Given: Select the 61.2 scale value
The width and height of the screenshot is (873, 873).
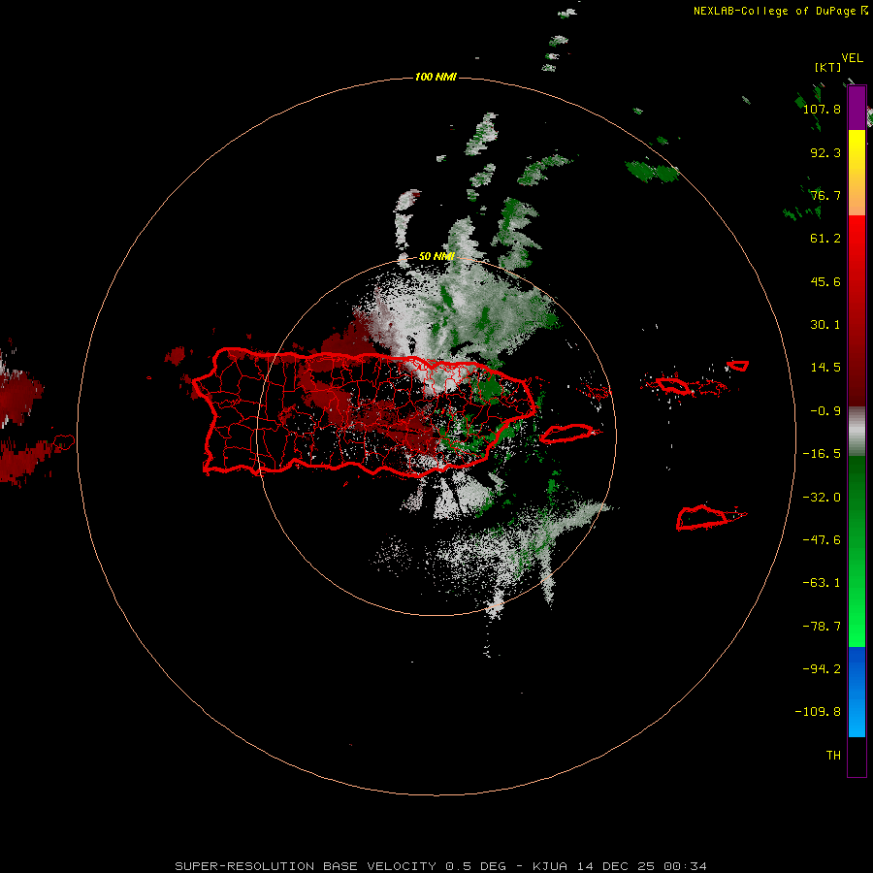Looking at the screenshot, I should 825,239.
